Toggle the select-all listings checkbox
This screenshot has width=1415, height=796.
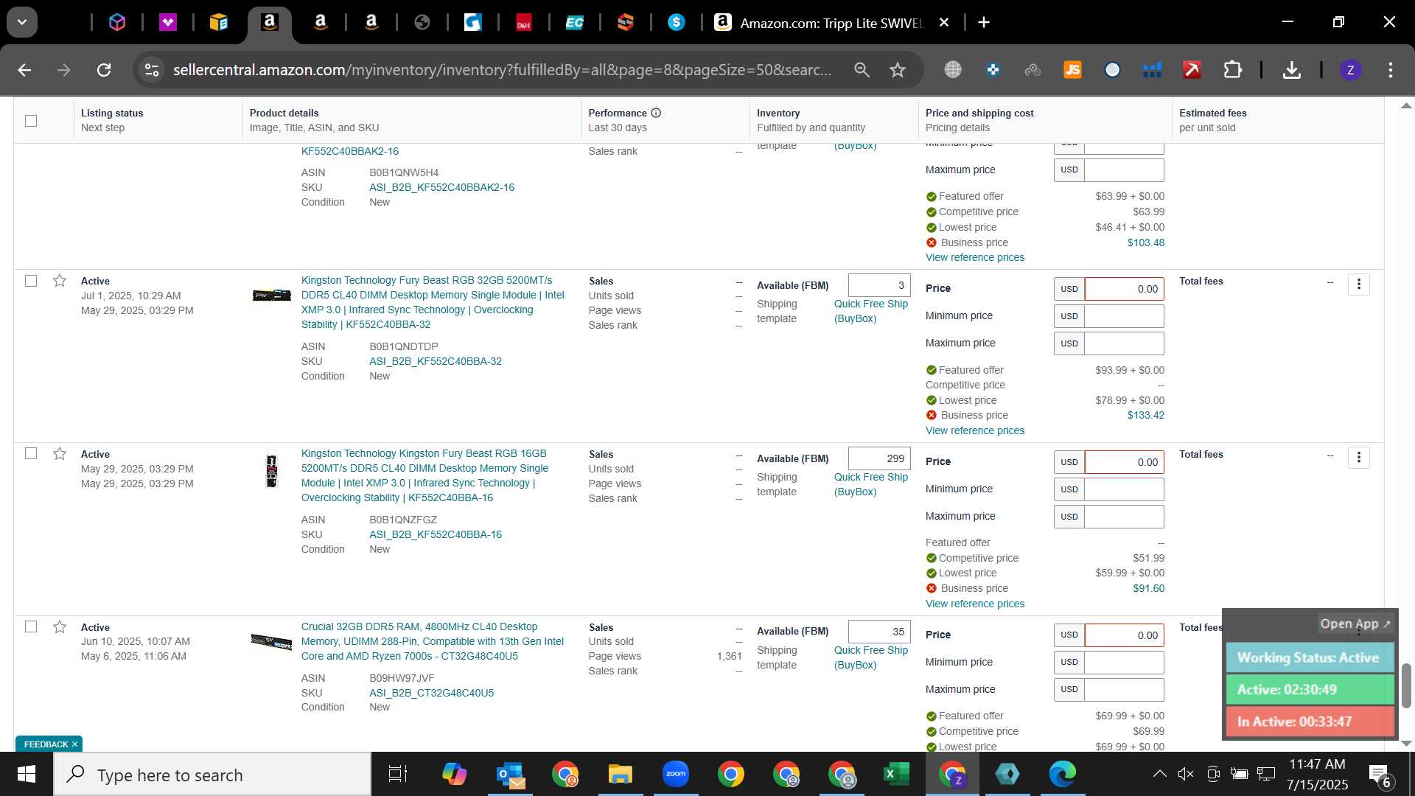pyautogui.click(x=31, y=121)
